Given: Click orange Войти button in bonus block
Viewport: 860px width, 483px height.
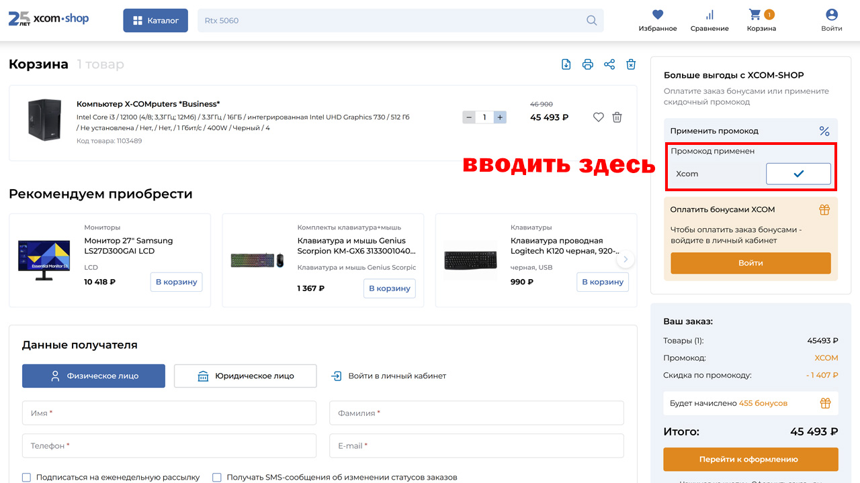Looking at the screenshot, I should 750,263.
